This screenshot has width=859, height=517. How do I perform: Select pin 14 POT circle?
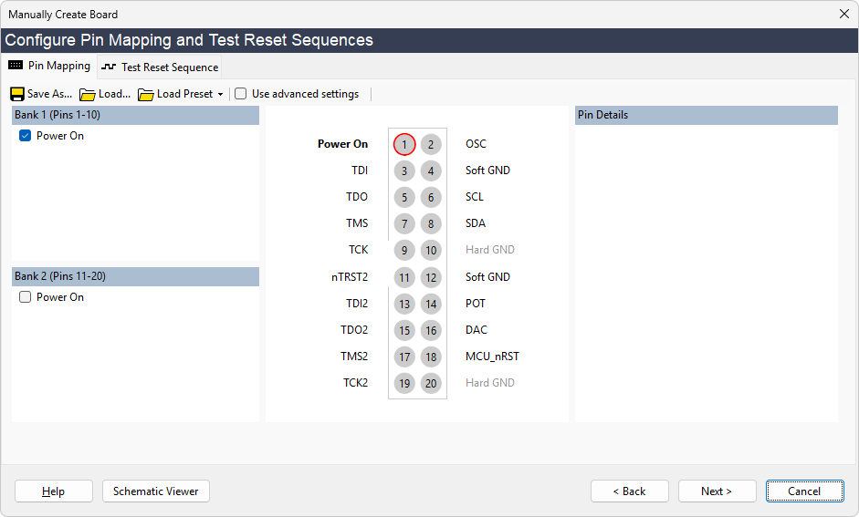point(431,304)
